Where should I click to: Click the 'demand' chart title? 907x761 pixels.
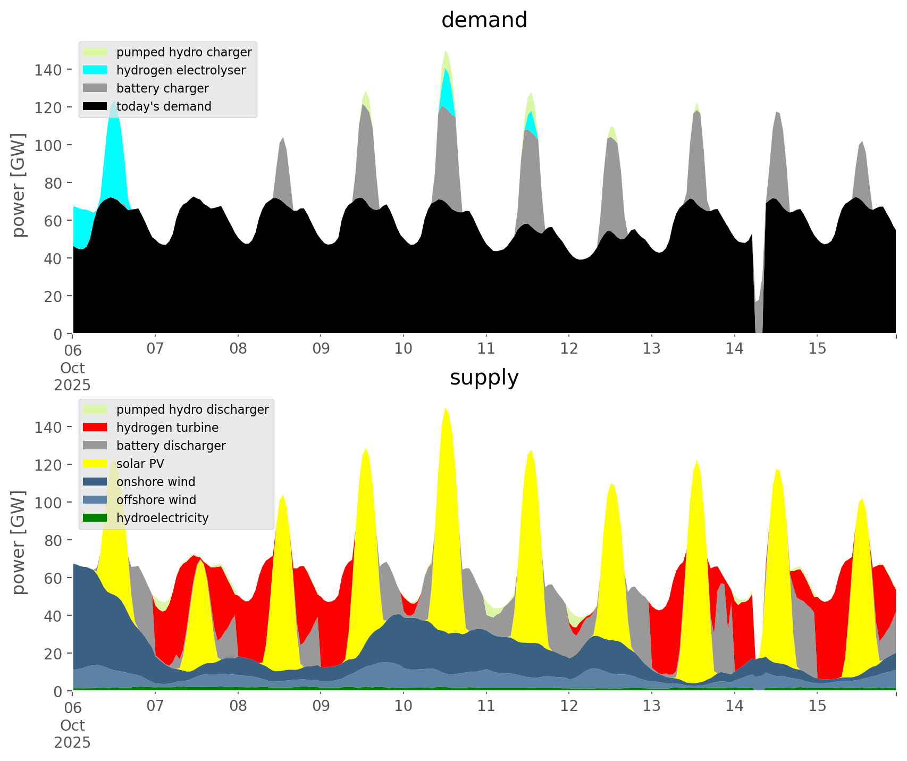pos(484,20)
